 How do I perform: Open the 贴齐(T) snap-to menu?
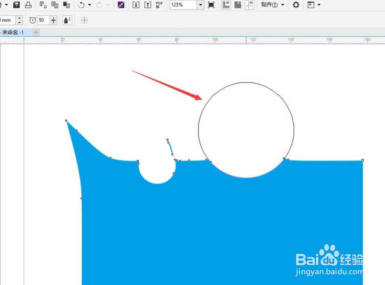pos(273,5)
